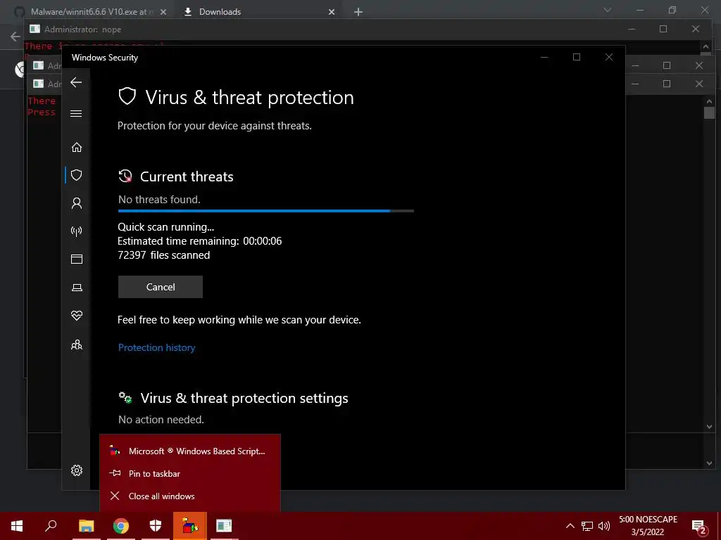Open Device performance & health icon
This screenshot has width=721, height=540.
coord(76,316)
